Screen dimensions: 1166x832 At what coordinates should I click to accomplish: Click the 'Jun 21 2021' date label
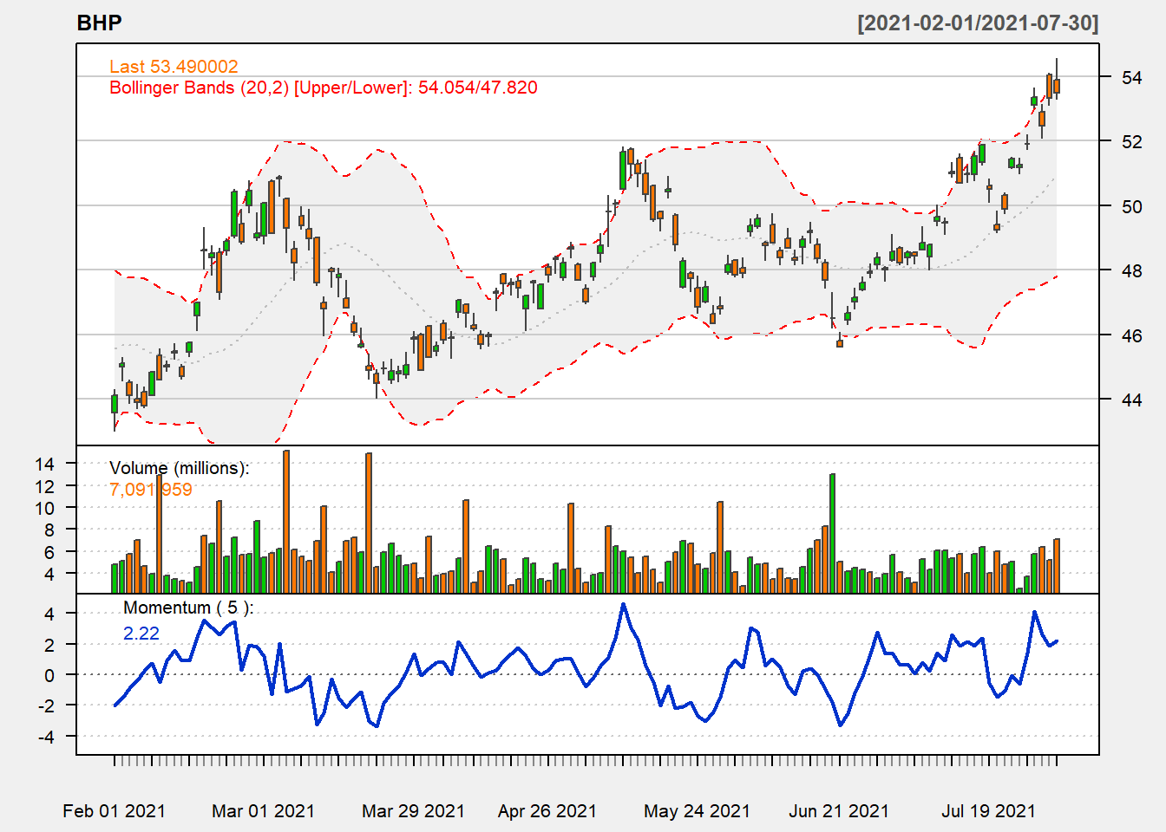click(839, 811)
